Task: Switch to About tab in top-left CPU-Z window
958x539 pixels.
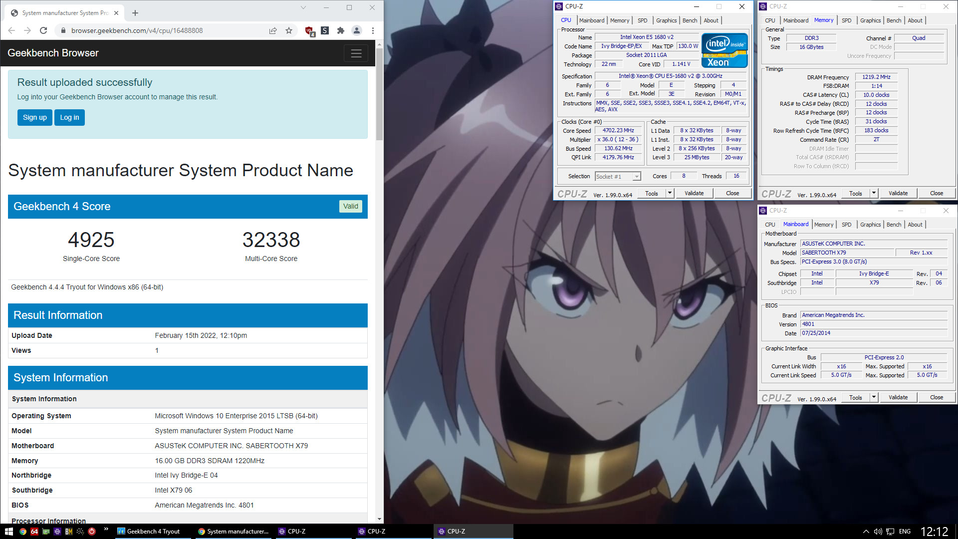Action: [x=712, y=20]
